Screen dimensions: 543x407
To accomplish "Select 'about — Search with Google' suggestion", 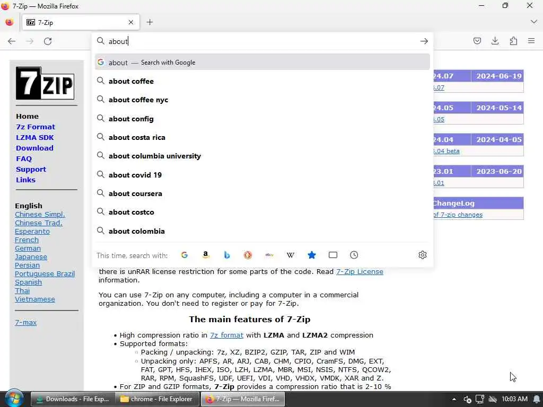I will click(262, 63).
